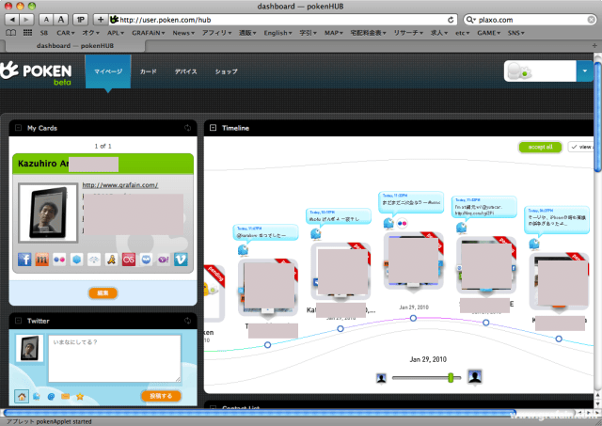The width and height of the screenshot is (602, 426).
Task: Open the user account dropdown arrow
Action: tap(585, 71)
